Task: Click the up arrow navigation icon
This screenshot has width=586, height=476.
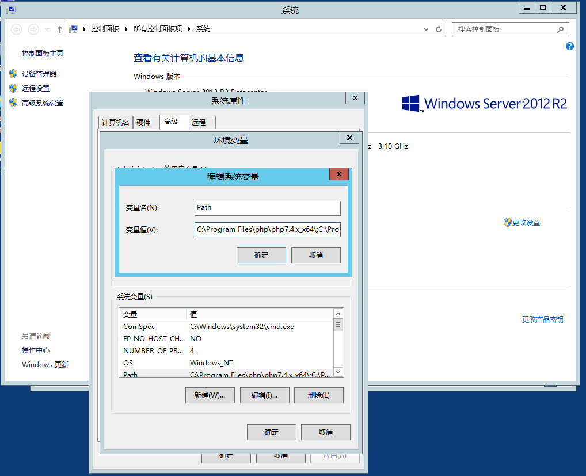Action: [59, 29]
